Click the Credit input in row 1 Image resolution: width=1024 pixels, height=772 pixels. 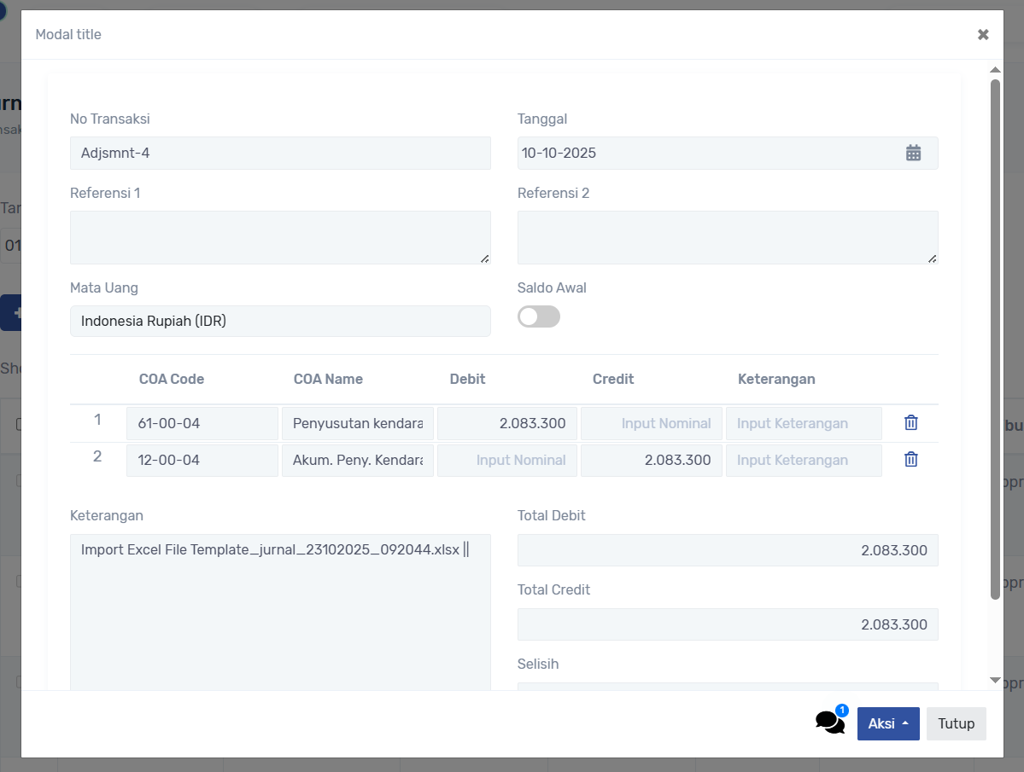pos(651,423)
